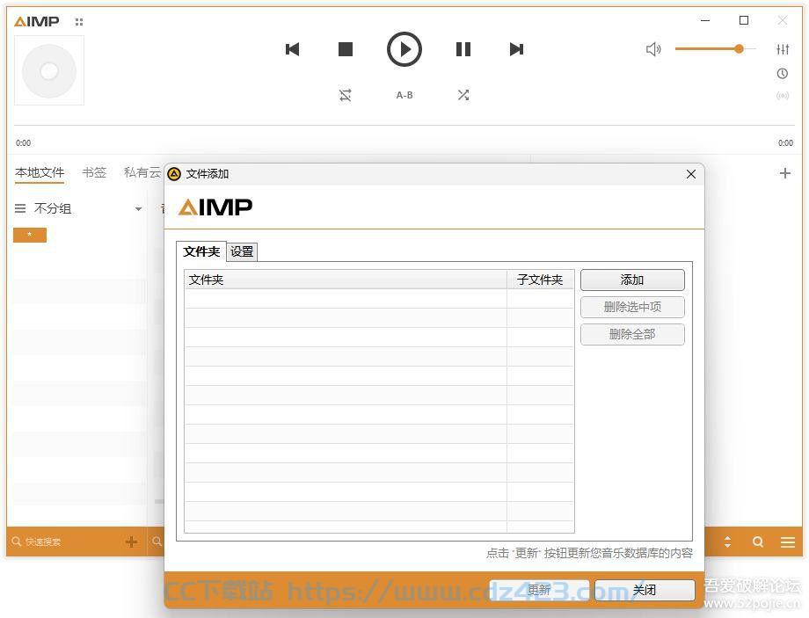Add a new playlist with the plus icon
Viewport: 809px width, 618px height.
[784, 173]
